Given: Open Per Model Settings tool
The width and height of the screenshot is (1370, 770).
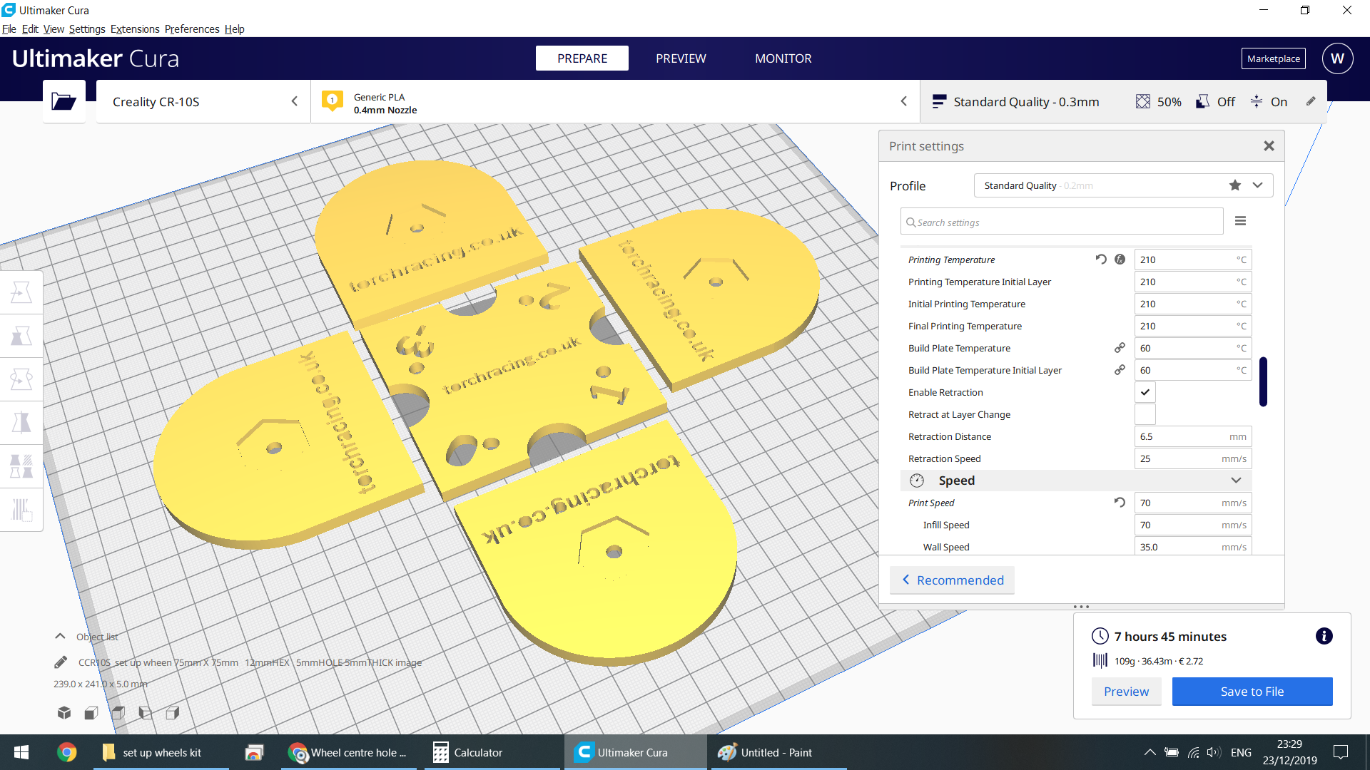Looking at the screenshot, I should [x=21, y=466].
